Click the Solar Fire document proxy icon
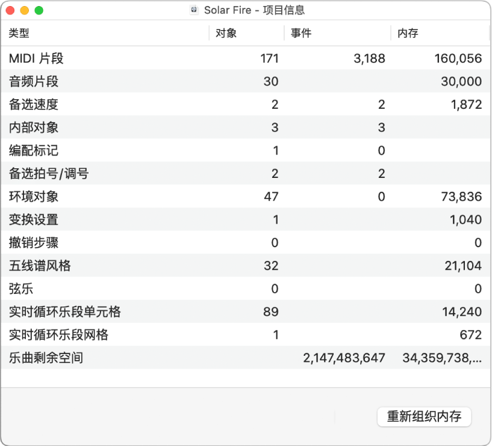This screenshot has width=492, height=446. (194, 10)
